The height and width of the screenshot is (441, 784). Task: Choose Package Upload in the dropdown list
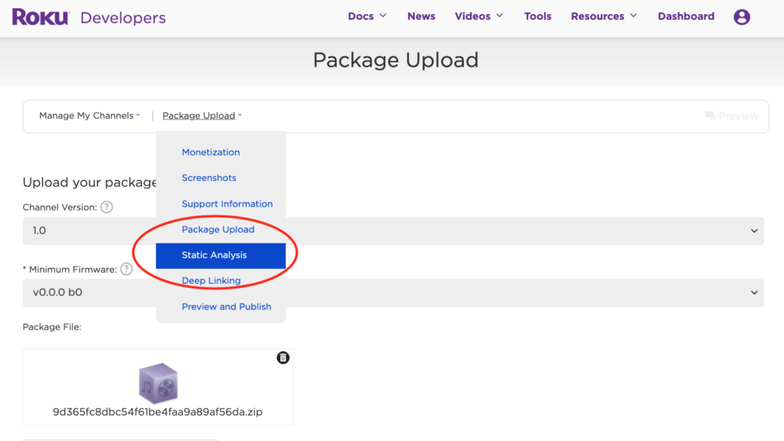[x=218, y=229]
